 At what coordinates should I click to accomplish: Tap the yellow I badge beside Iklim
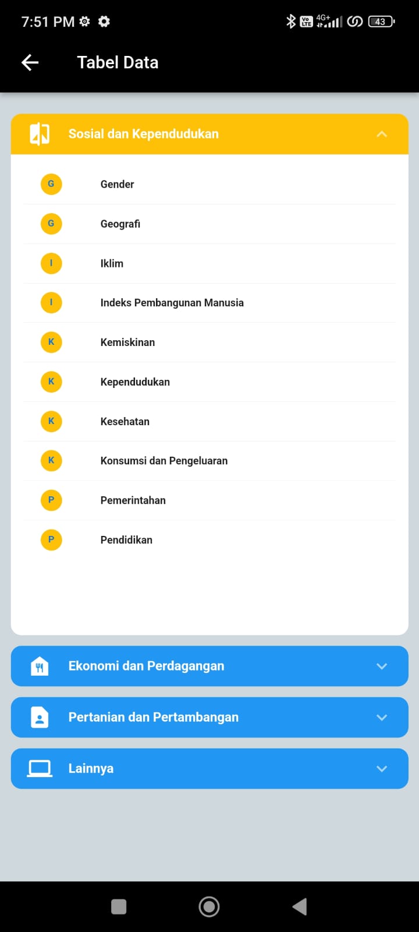click(x=51, y=263)
